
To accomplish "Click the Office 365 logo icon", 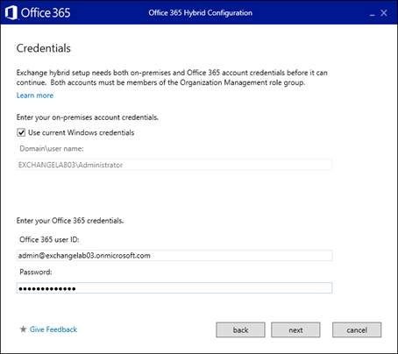I will (x=11, y=13).
